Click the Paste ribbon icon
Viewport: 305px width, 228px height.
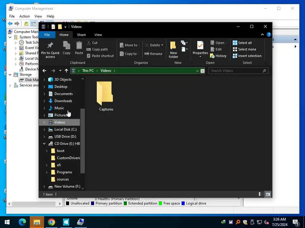coord(79,45)
